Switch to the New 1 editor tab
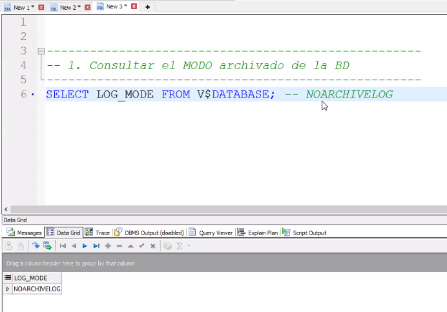447x312 pixels. [21, 7]
